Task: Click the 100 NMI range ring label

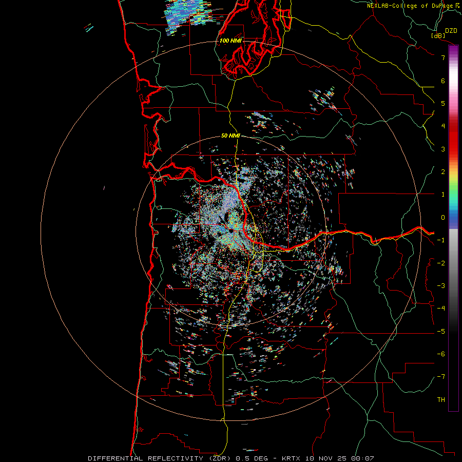Action: 230,41
